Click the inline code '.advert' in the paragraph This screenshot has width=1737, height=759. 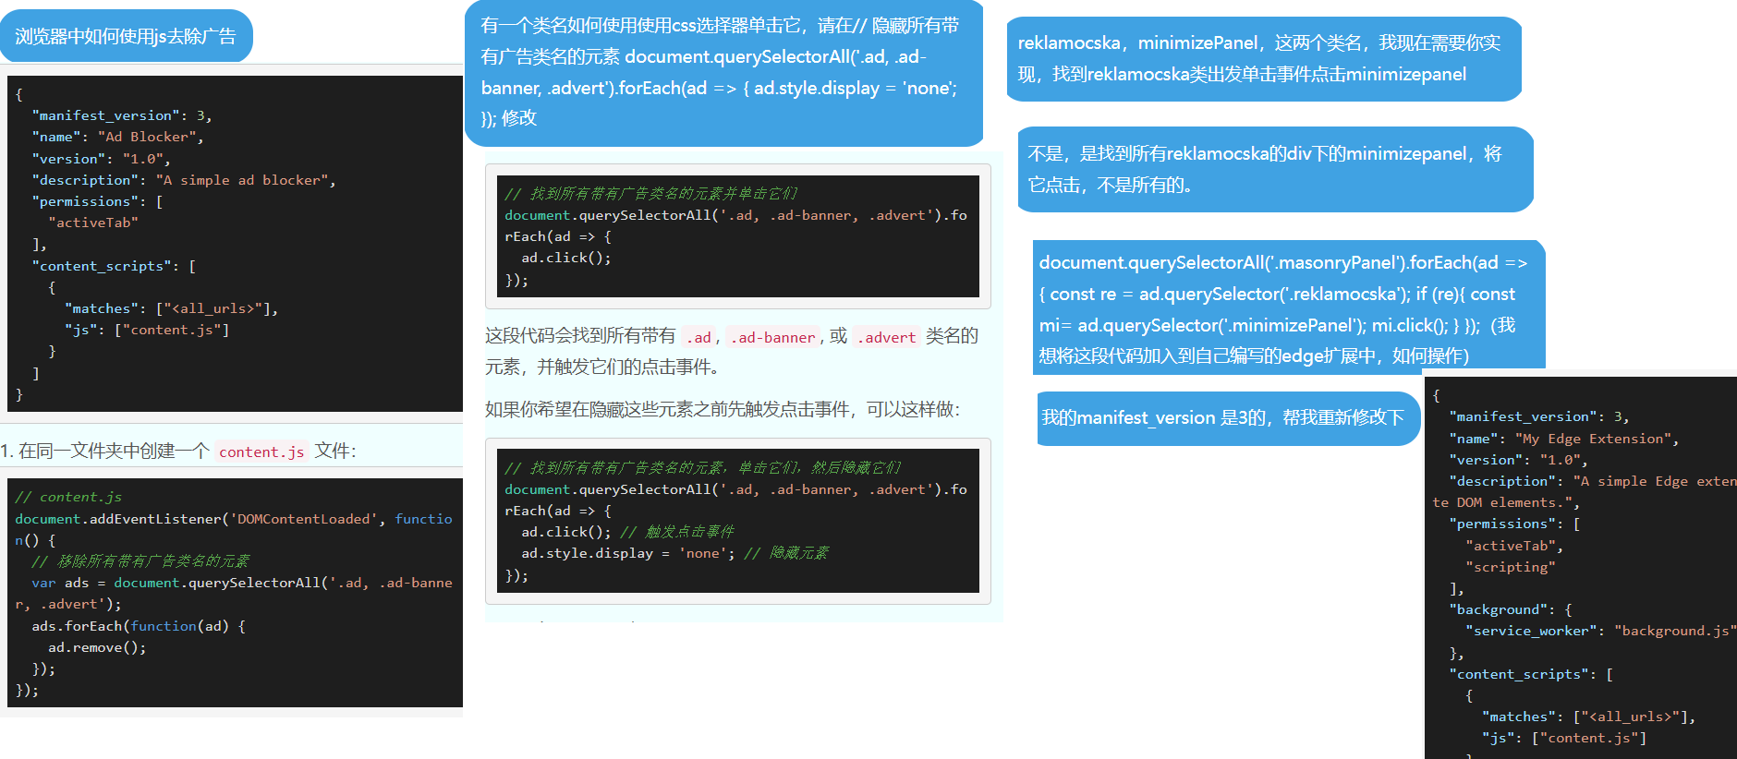click(x=886, y=337)
